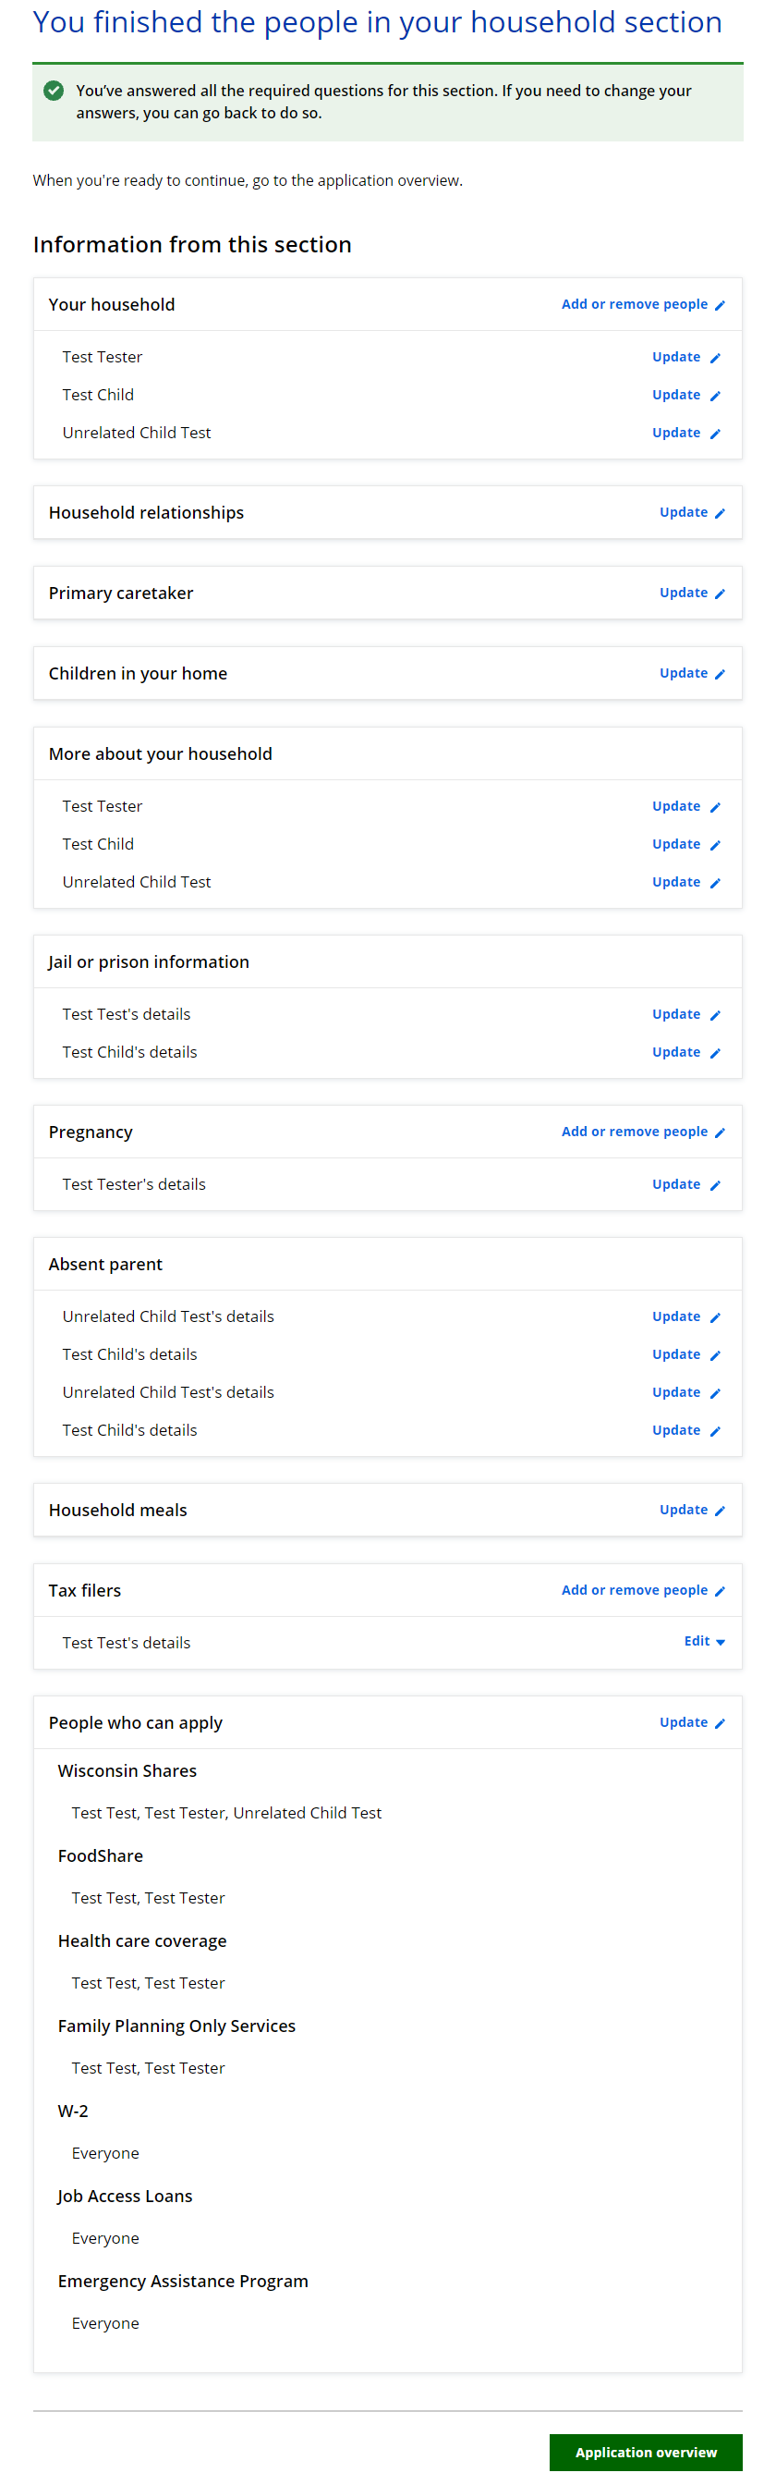Open Application overview button

click(x=645, y=2451)
